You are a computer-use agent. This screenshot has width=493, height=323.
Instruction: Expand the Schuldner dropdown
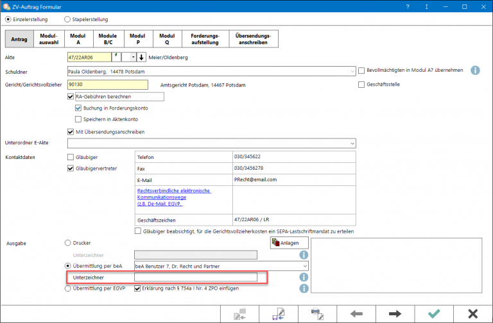coord(352,70)
